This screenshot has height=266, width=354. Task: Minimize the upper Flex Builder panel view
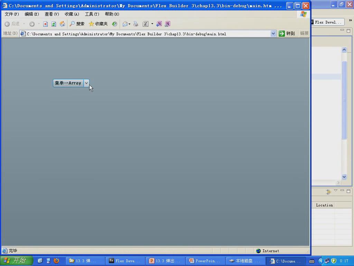pos(342,30)
